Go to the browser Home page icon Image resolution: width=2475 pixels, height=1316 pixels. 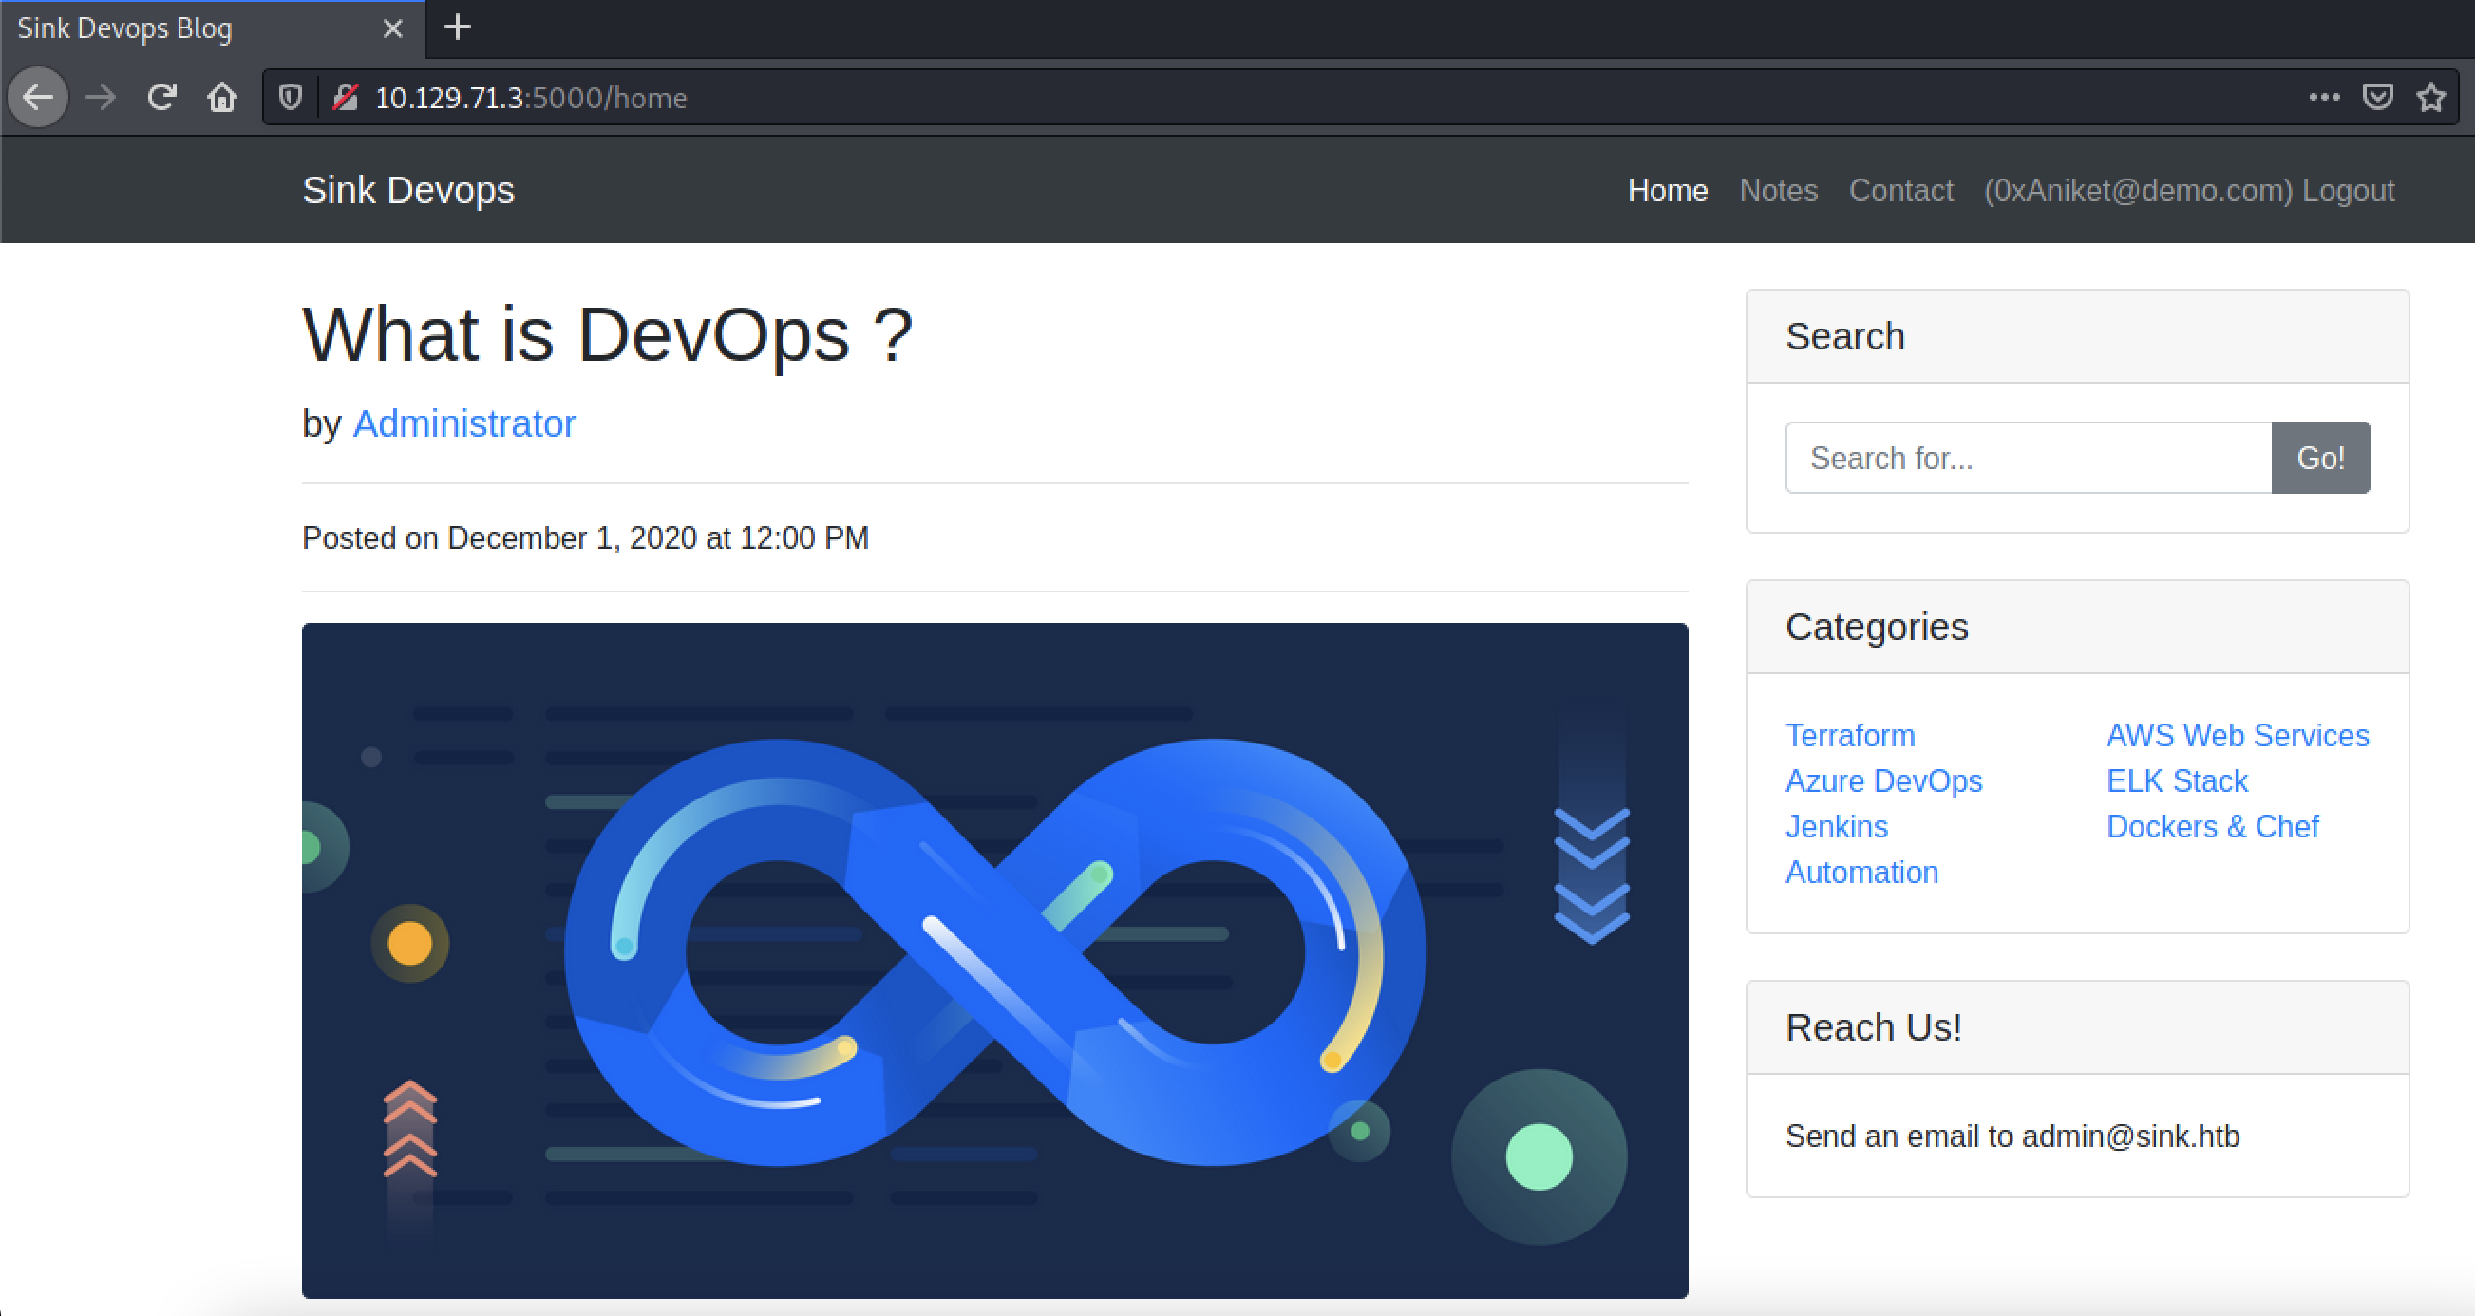coord(222,97)
